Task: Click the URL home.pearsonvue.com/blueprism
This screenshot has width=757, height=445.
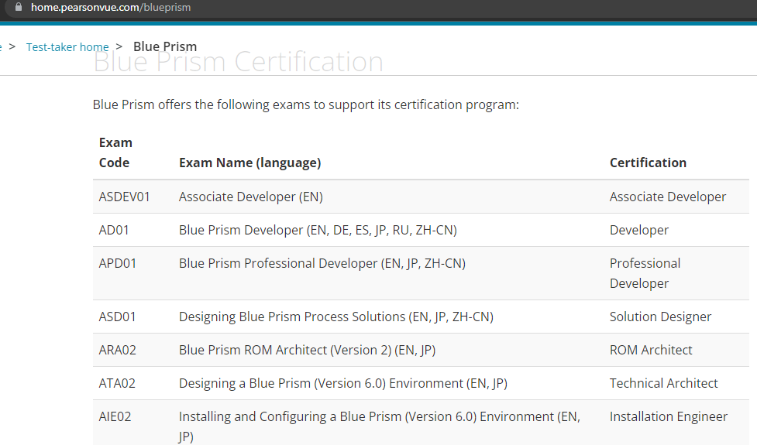Action: [111, 7]
